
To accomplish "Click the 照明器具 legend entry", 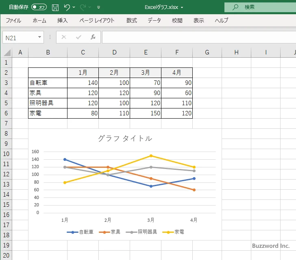I will point(141,232).
